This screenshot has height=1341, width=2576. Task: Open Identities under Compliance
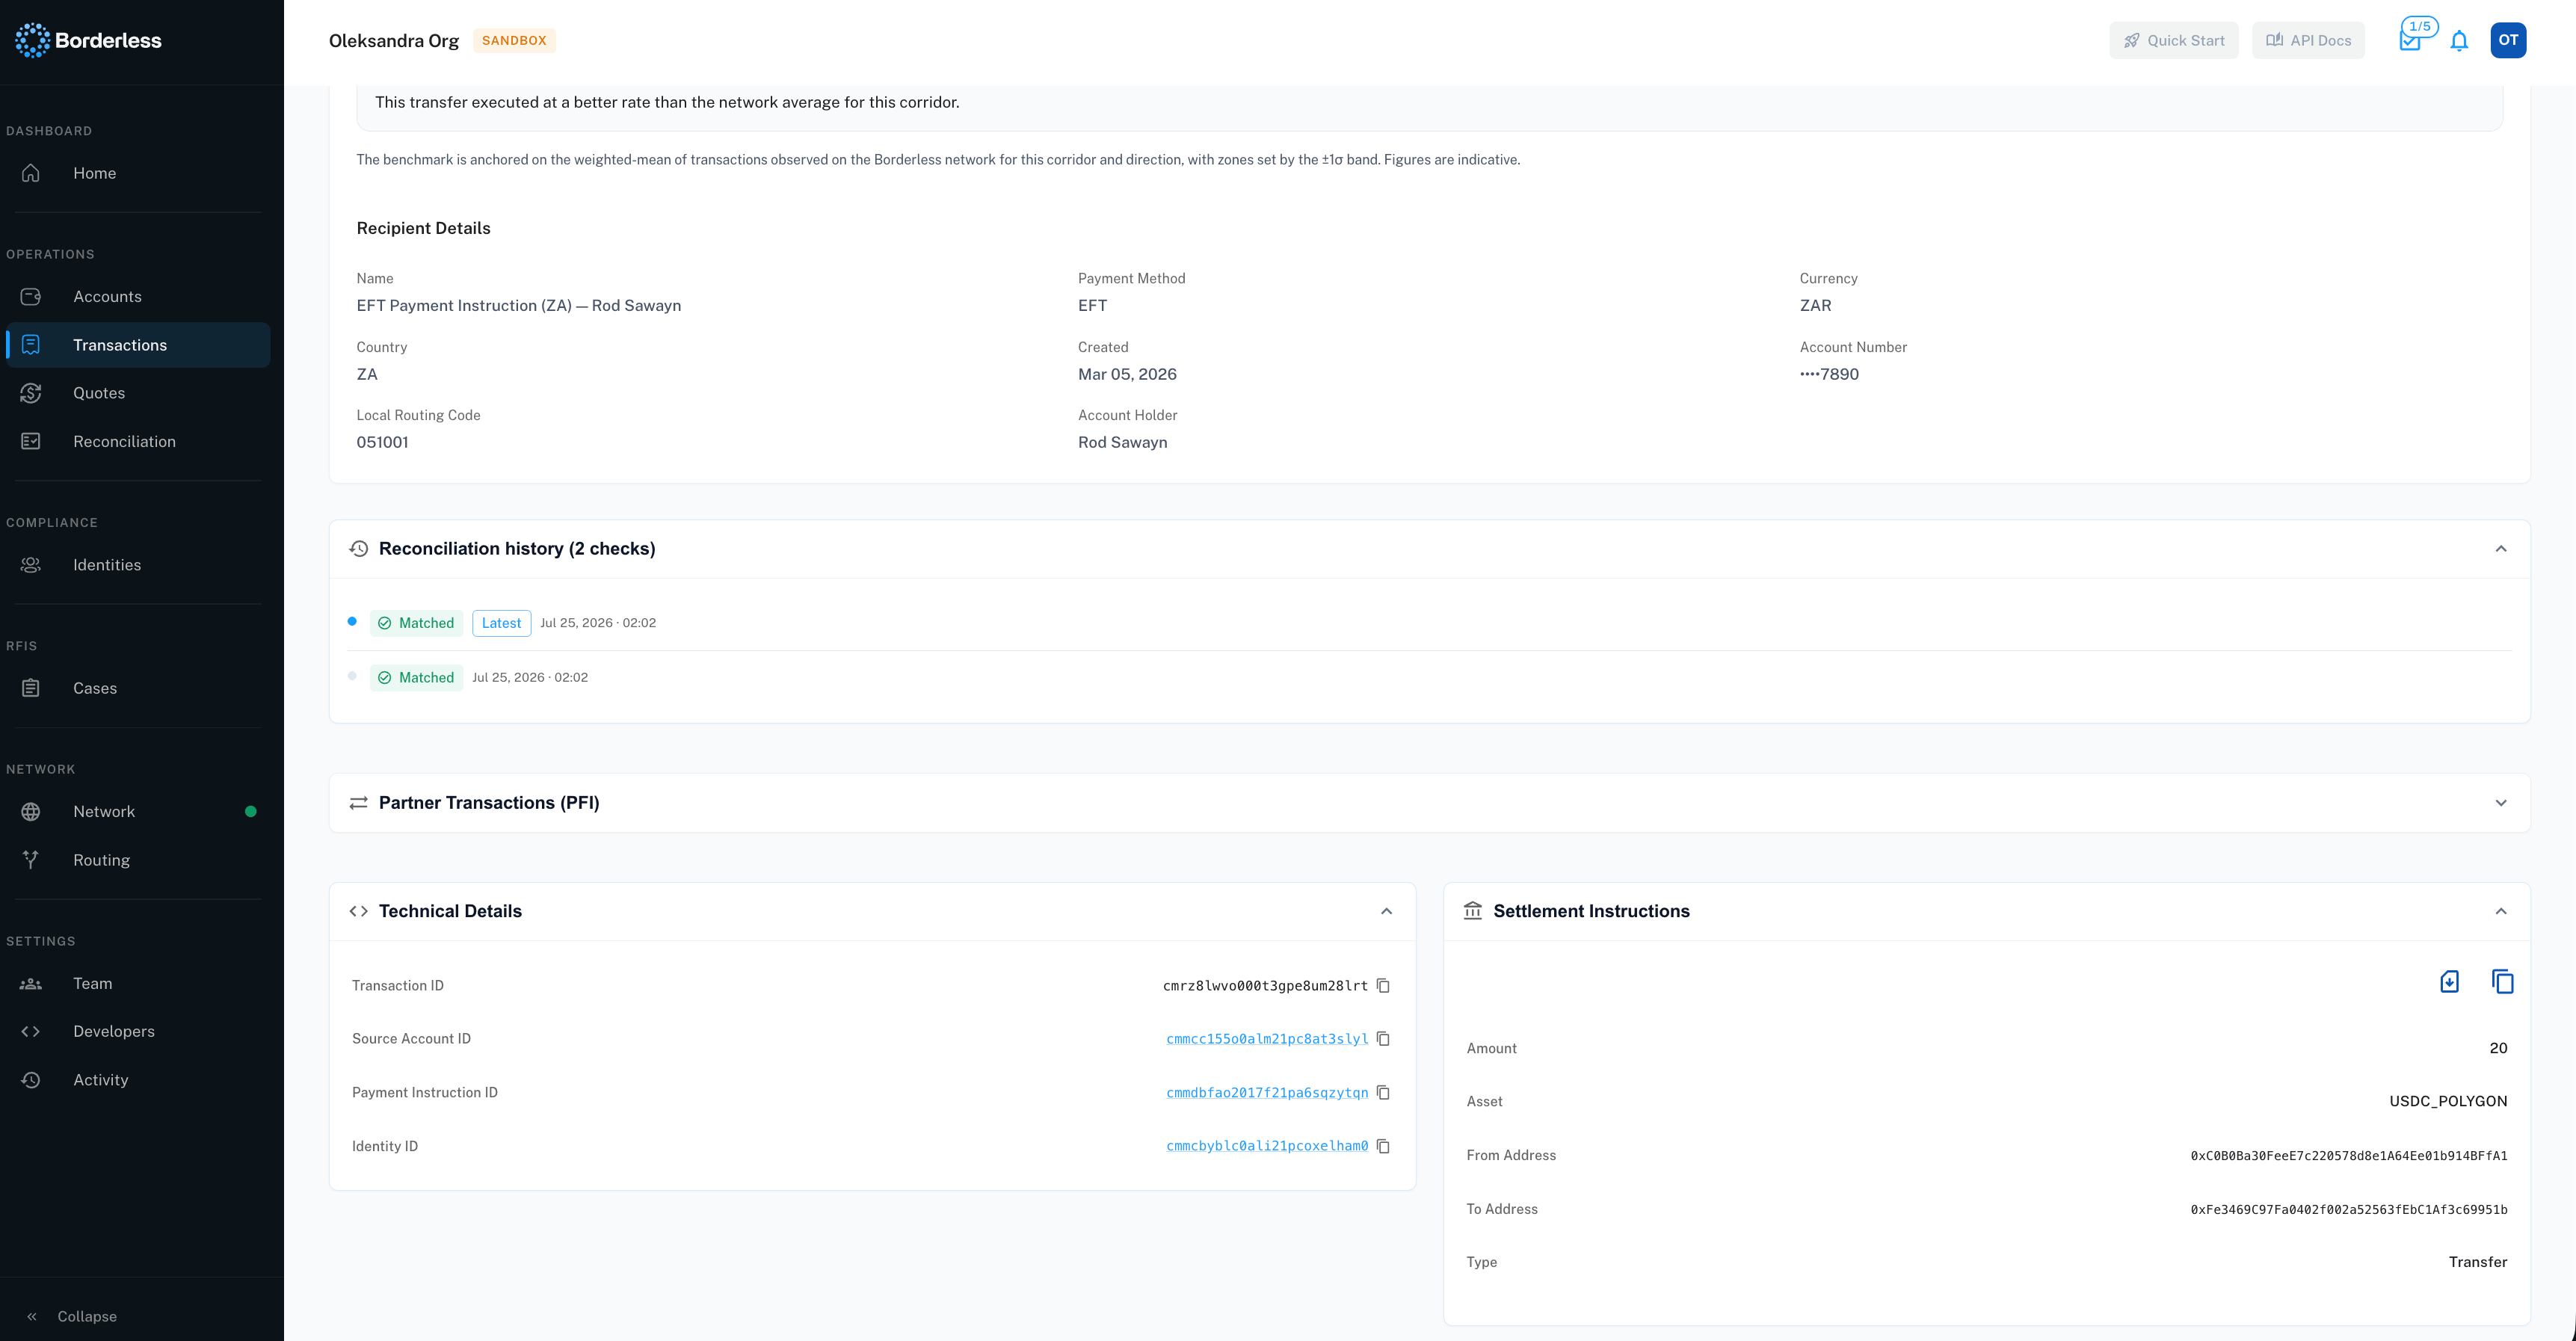(138, 565)
